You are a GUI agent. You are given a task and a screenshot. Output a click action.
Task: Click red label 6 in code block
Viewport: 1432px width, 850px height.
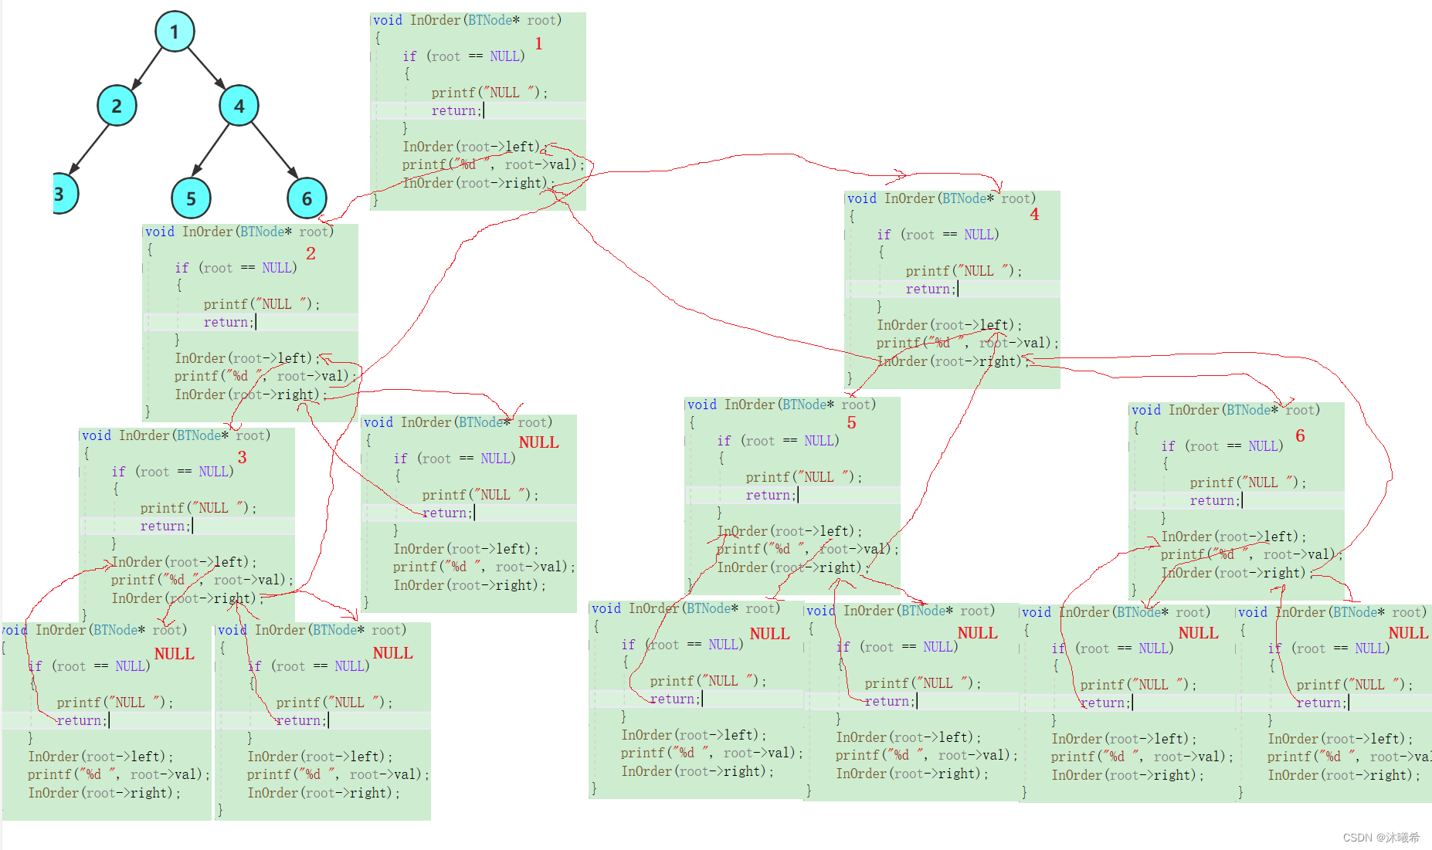(x=1300, y=436)
